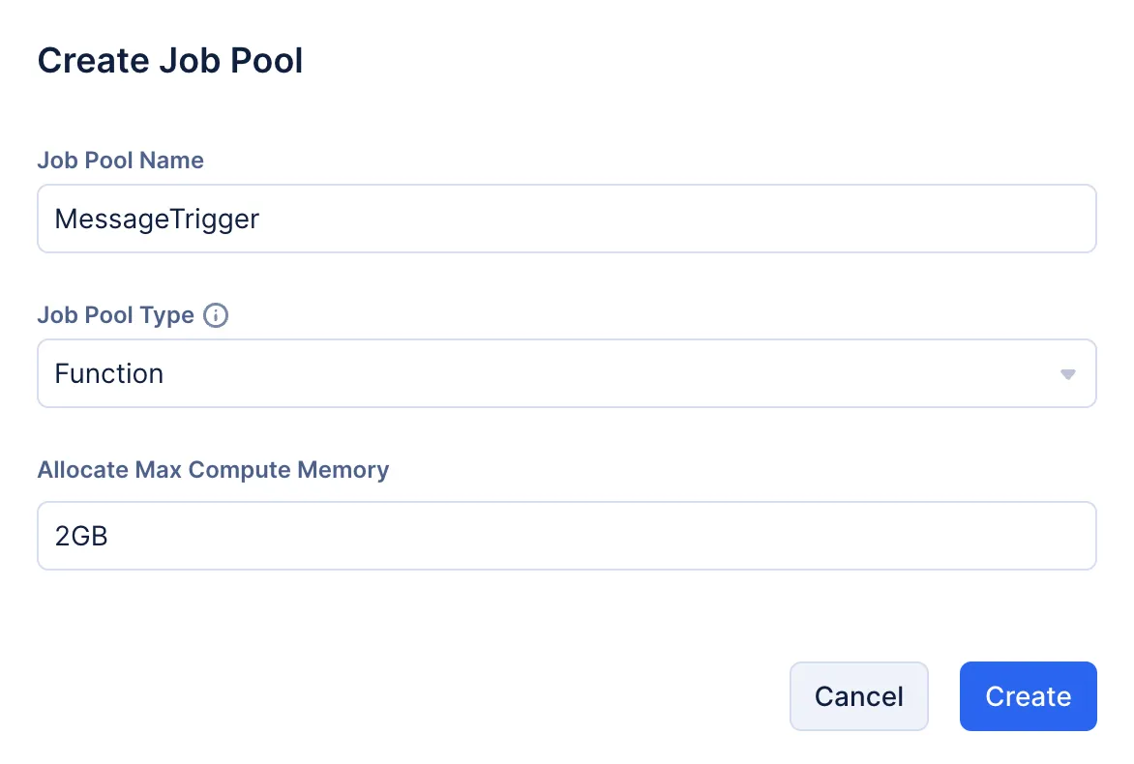The image size is (1134, 764).
Task: Click the "Create Job Pool" heading
Action: (x=170, y=60)
